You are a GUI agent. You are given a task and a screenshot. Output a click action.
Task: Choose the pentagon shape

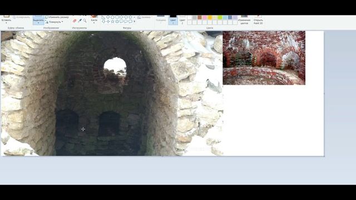click(112, 17)
